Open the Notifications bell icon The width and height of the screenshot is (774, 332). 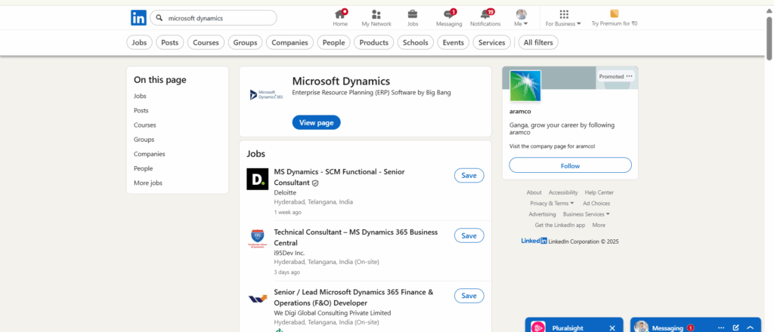point(486,14)
